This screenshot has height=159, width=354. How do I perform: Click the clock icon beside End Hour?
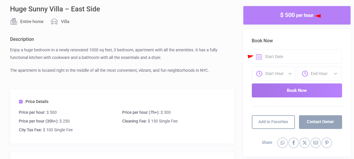(x=305, y=74)
